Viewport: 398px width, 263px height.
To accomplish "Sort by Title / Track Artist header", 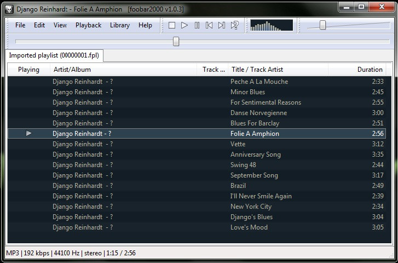I will tap(278, 70).
